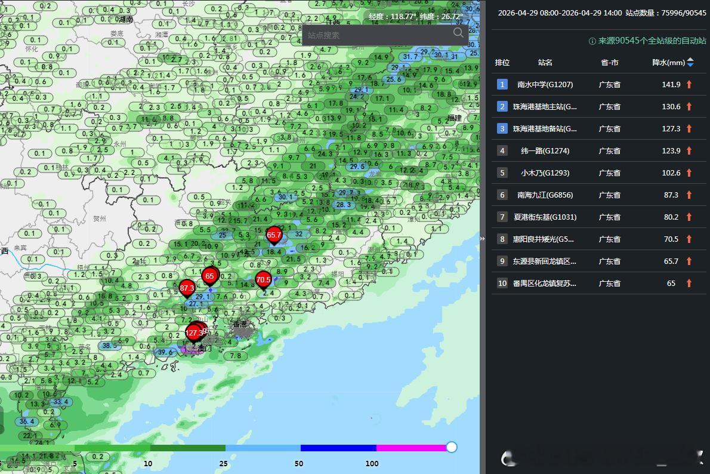Click the 102.6 rainfall value
710x474 pixels.
coord(671,173)
